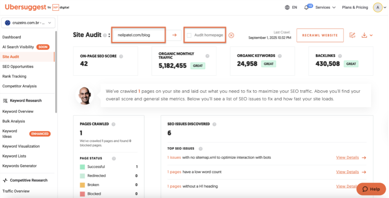Click on-page SEO score 42
Viewport: 389px width, 198px height.
(84, 64)
